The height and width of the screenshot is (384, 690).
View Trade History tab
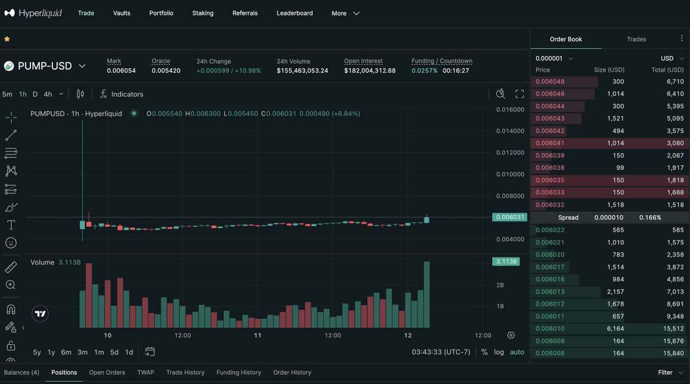(185, 373)
